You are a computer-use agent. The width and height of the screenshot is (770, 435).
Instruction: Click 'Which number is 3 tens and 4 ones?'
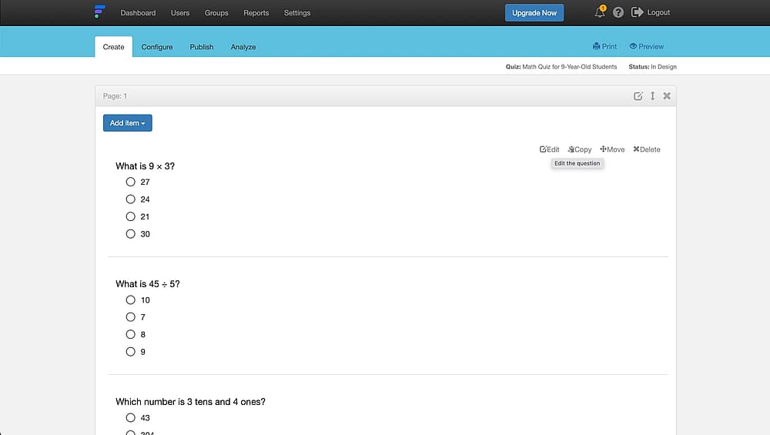click(x=190, y=402)
